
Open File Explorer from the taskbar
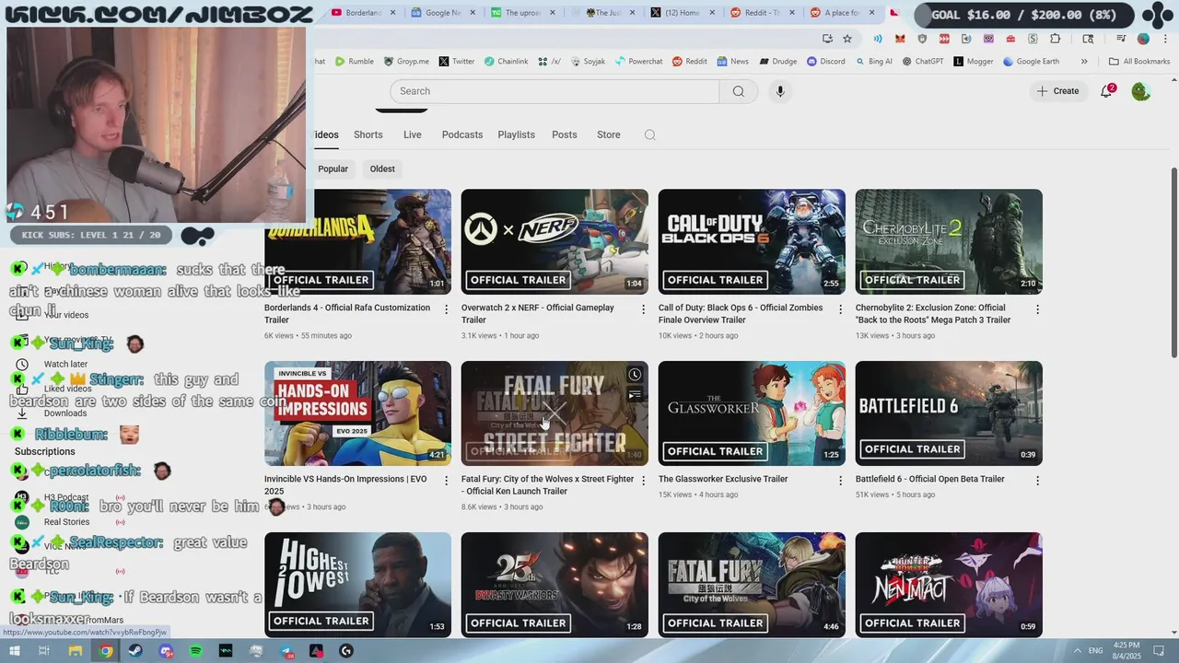point(76,651)
